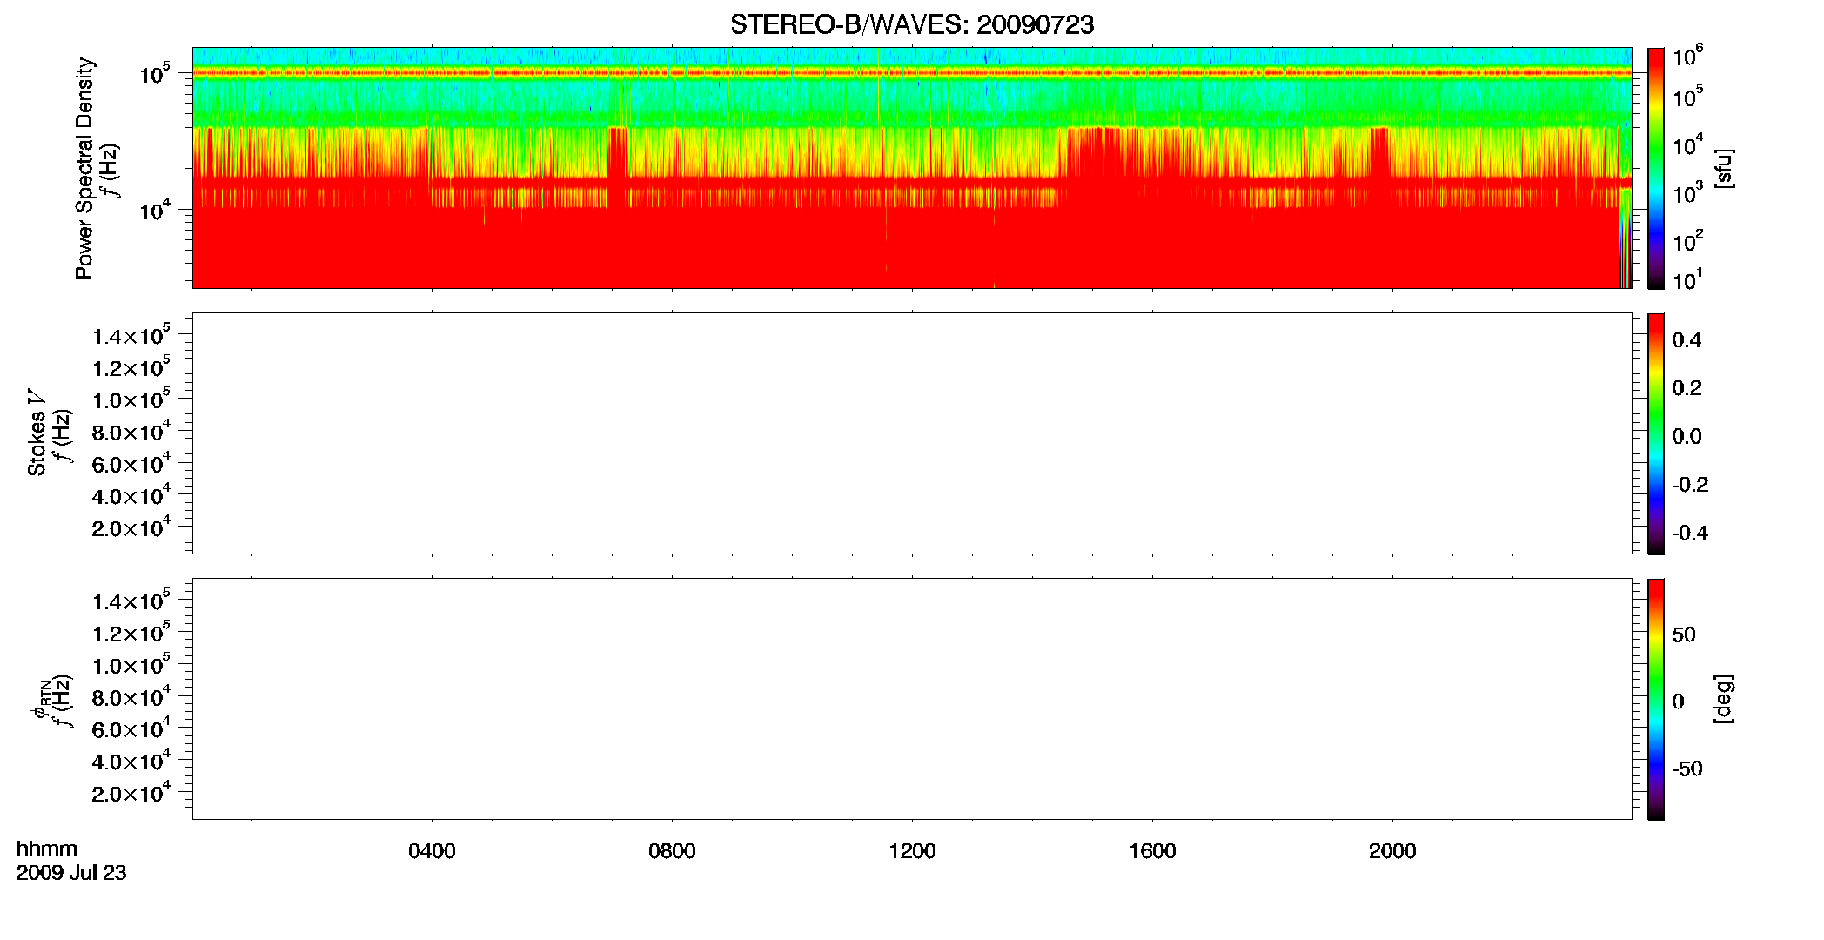
Task: Click the 0800 time tick label
Action: (x=672, y=851)
